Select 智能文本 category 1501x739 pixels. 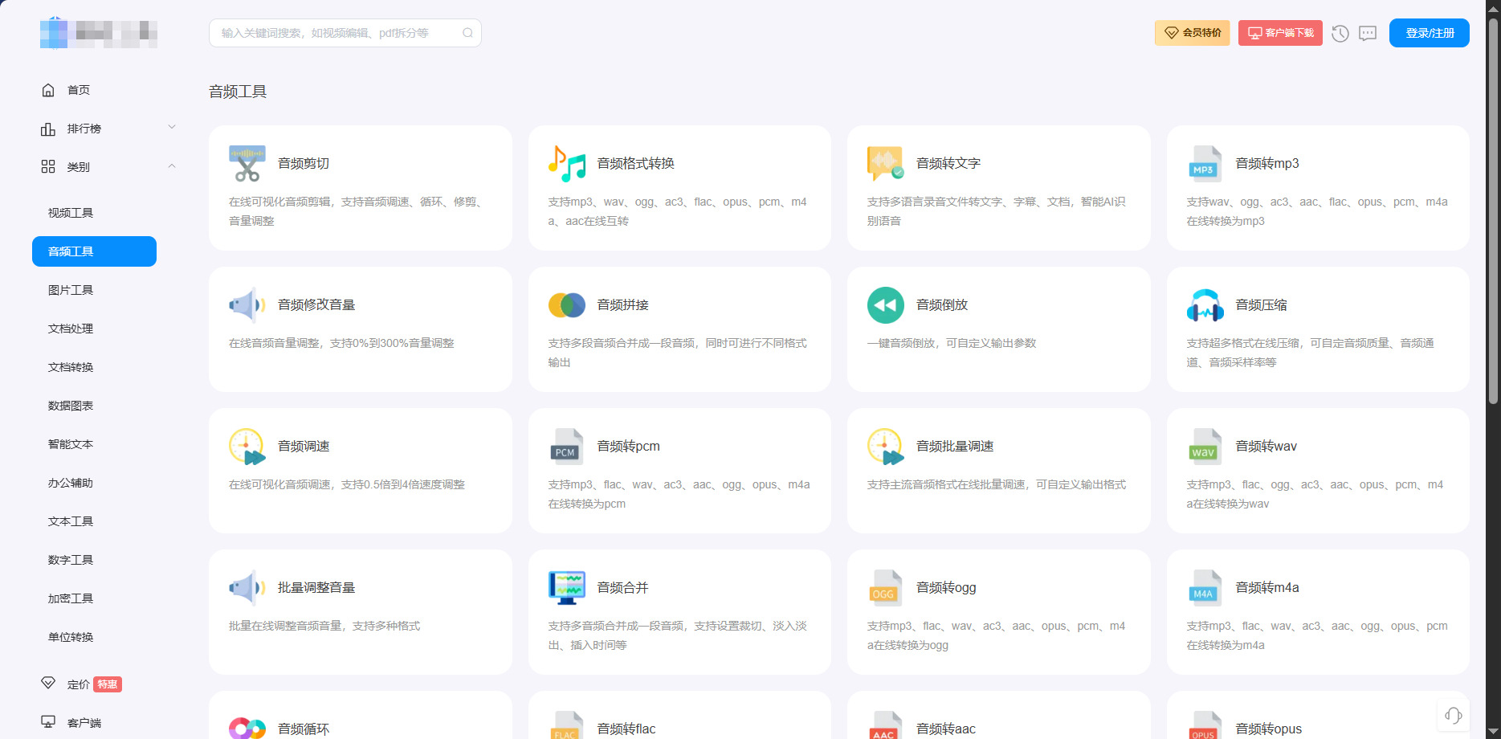71,444
